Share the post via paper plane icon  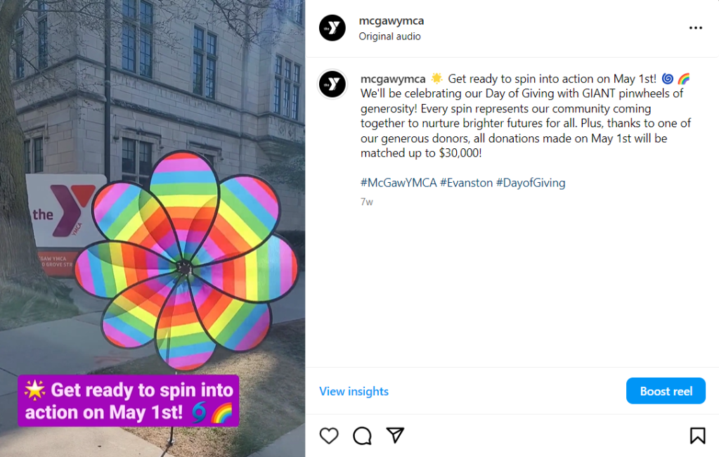pos(396,436)
